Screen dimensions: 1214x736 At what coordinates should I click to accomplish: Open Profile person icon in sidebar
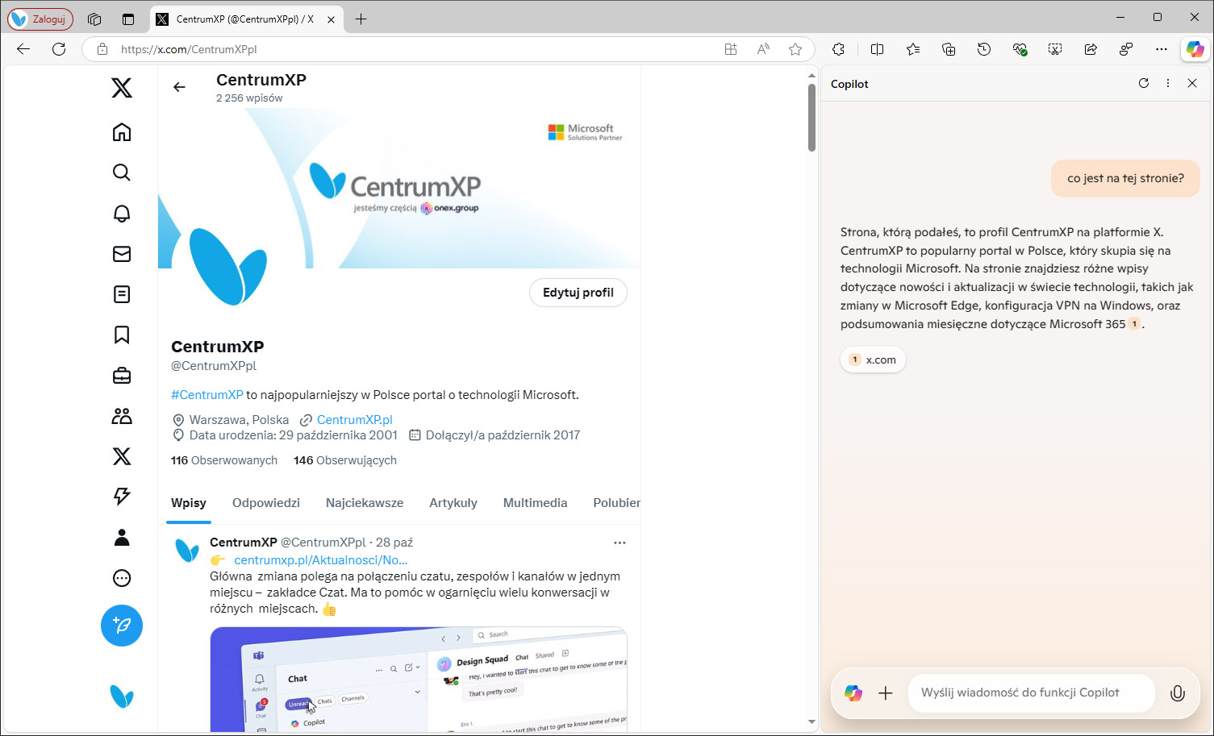[122, 538]
